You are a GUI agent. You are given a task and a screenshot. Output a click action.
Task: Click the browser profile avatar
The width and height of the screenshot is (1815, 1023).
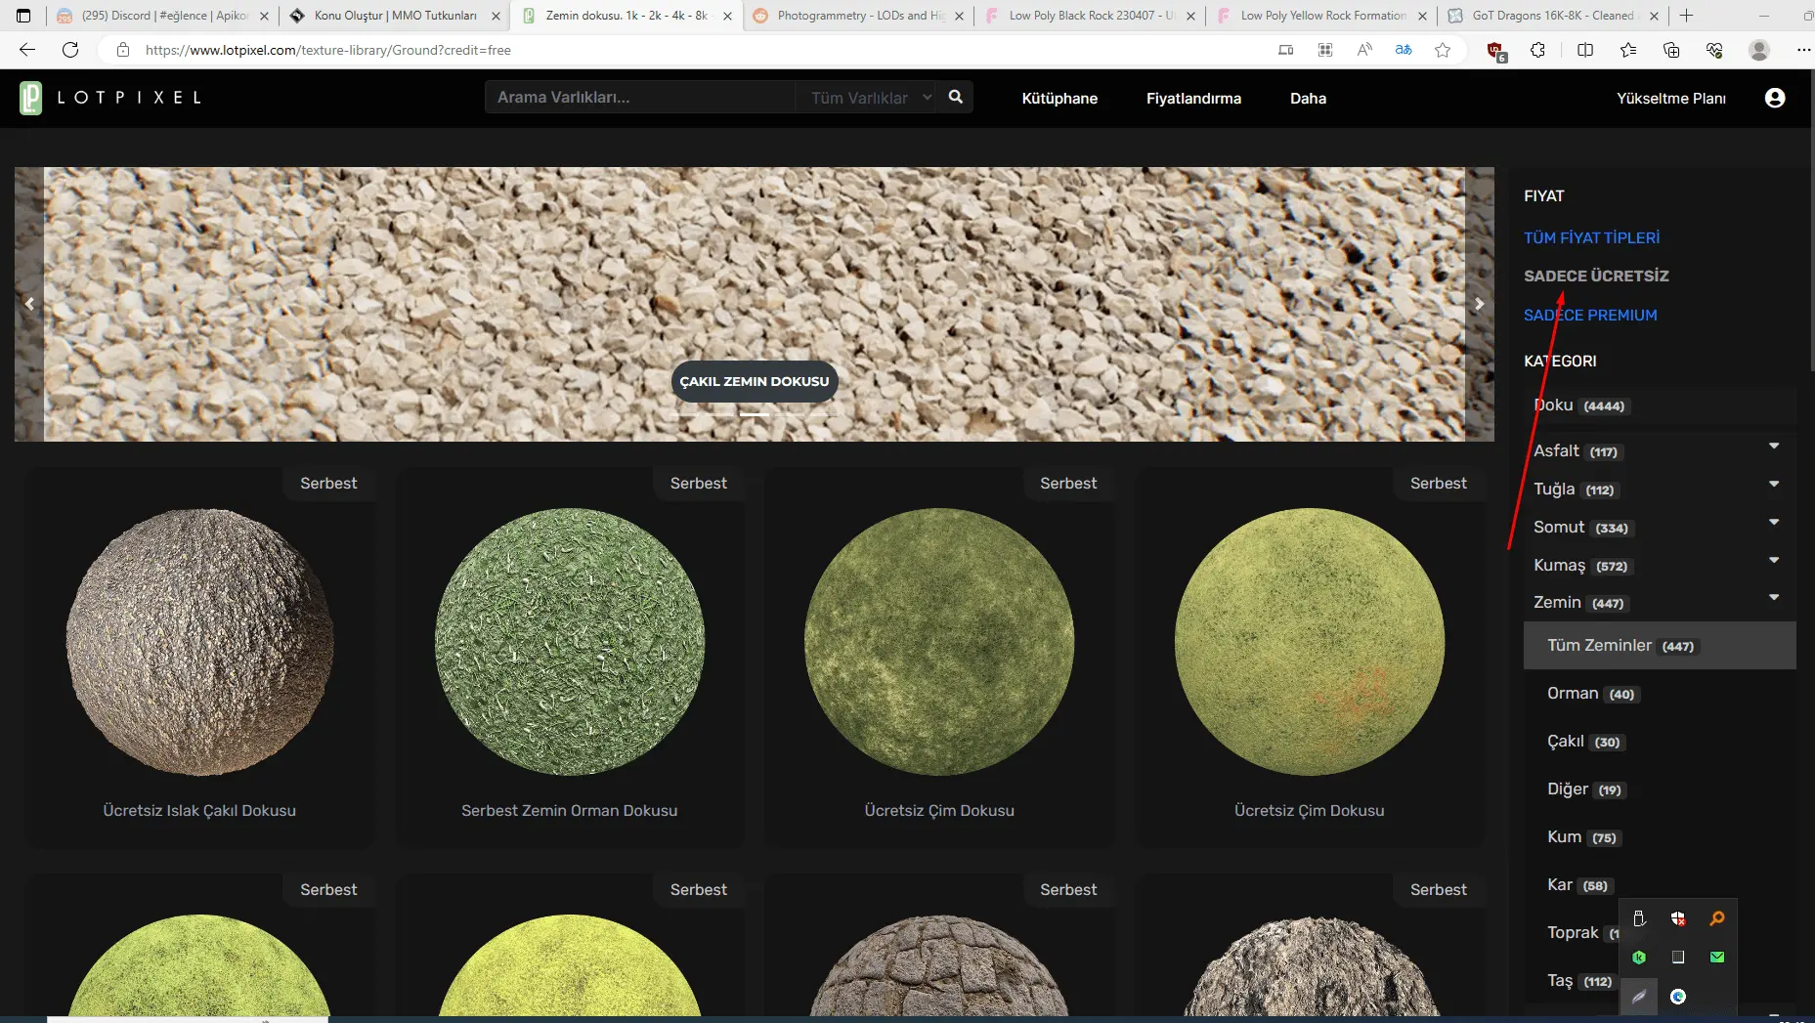tap(1759, 50)
